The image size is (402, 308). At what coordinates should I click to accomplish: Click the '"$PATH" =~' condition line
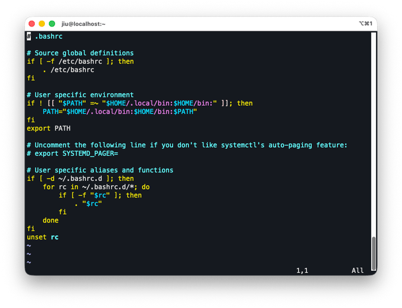pos(140,103)
